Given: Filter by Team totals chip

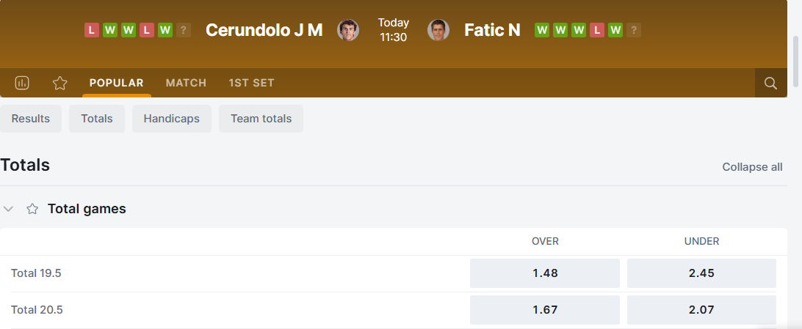Looking at the screenshot, I should pyautogui.click(x=261, y=119).
